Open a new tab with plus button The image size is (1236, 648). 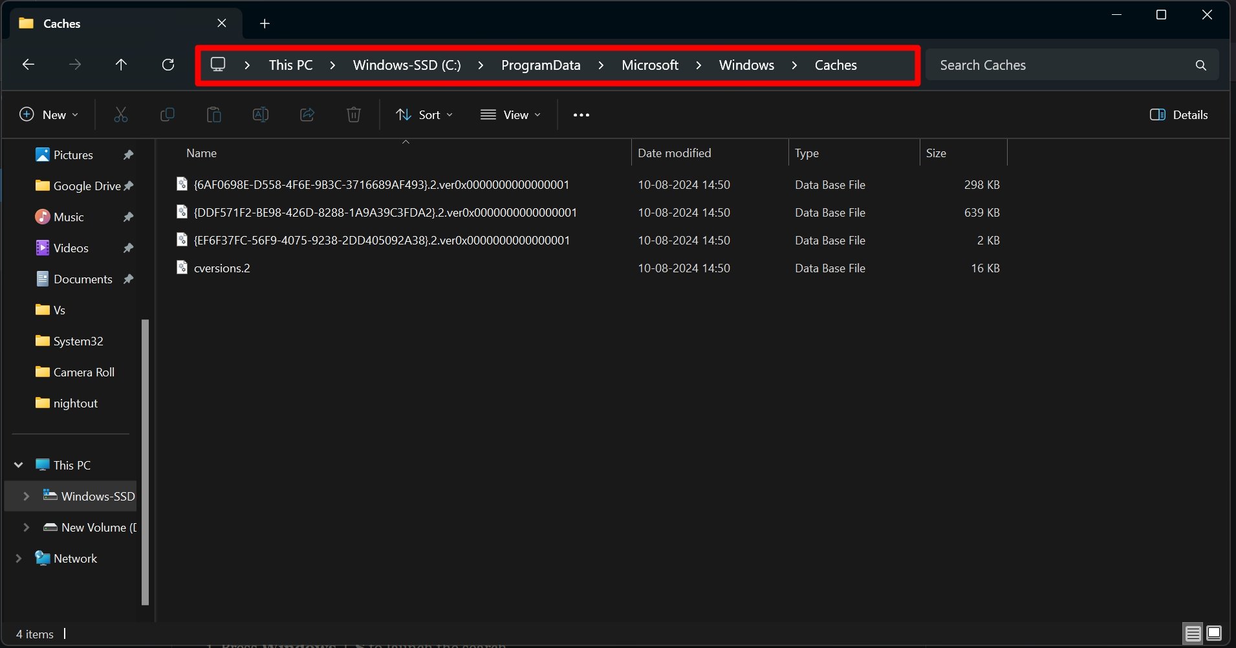[265, 24]
